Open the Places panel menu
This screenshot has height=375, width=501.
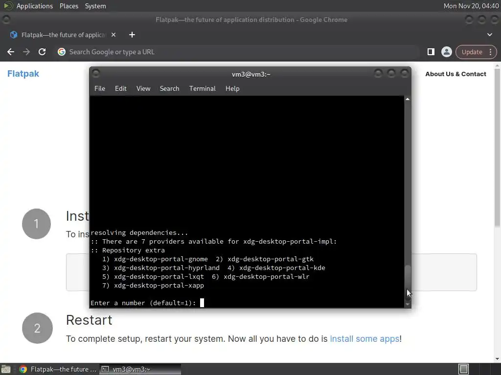[68, 6]
